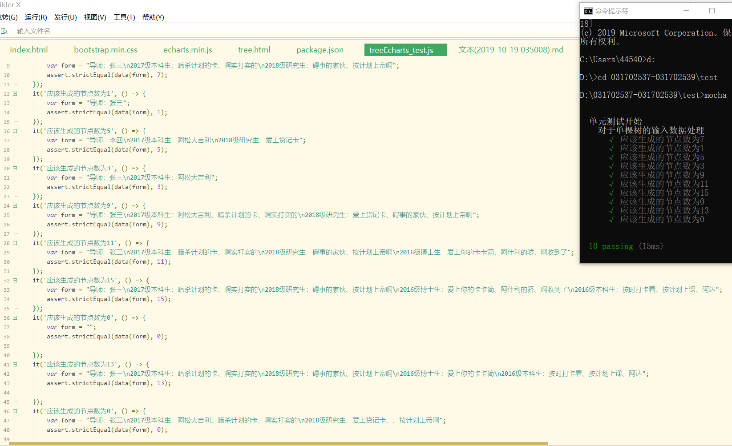Click "应该生成的节点数为7" in the command prompt
This screenshot has height=446, width=732.
click(662, 139)
